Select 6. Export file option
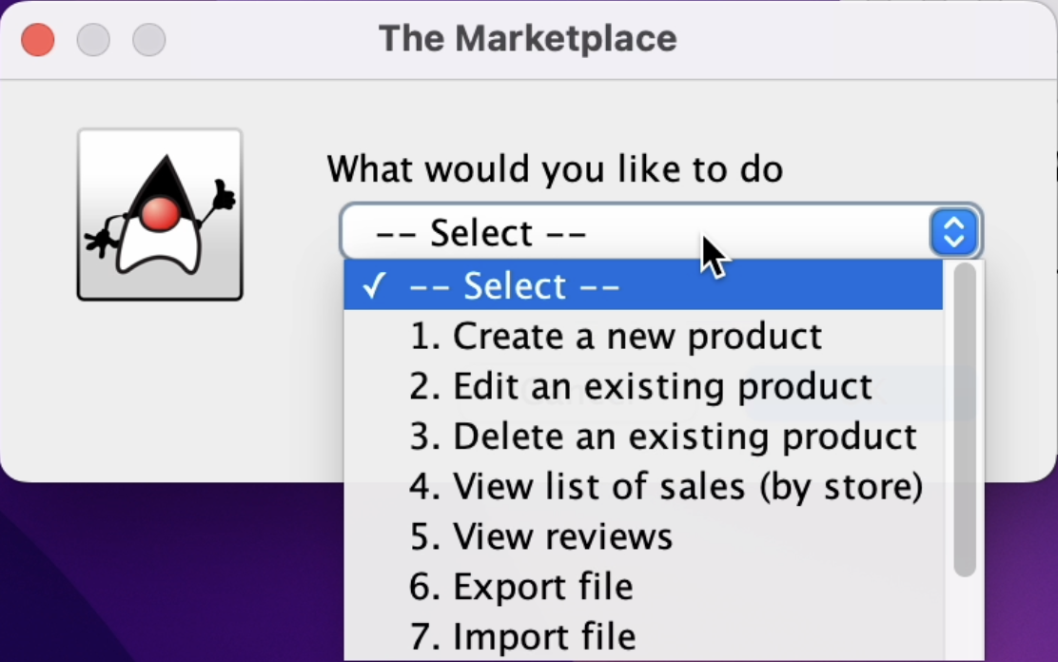This screenshot has height=662, width=1058. click(x=643, y=587)
